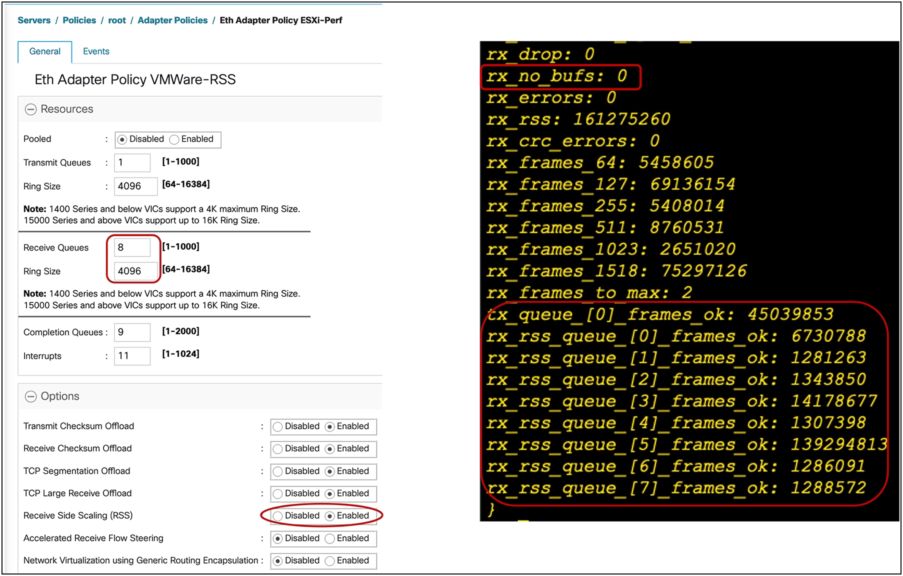
Task: Switch to the General tab
Action: (x=45, y=51)
